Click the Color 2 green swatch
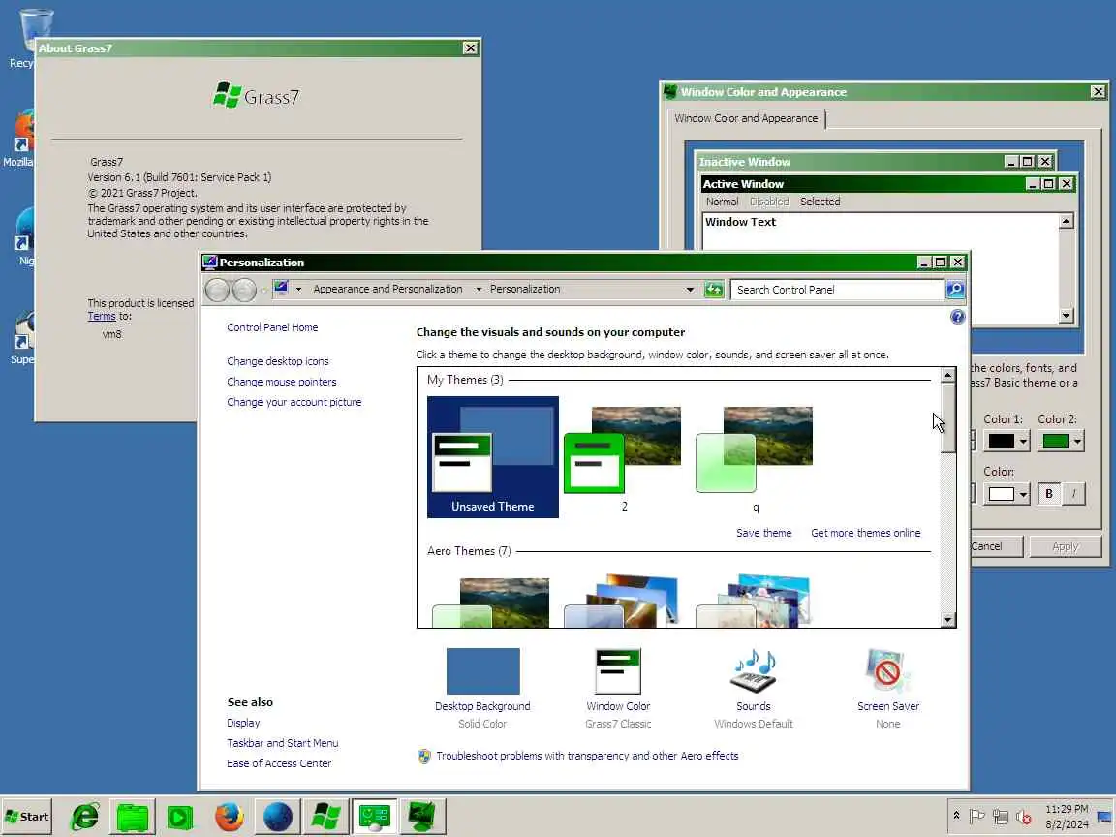Image resolution: width=1116 pixels, height=837 pixels. [x=1055, y=442]
